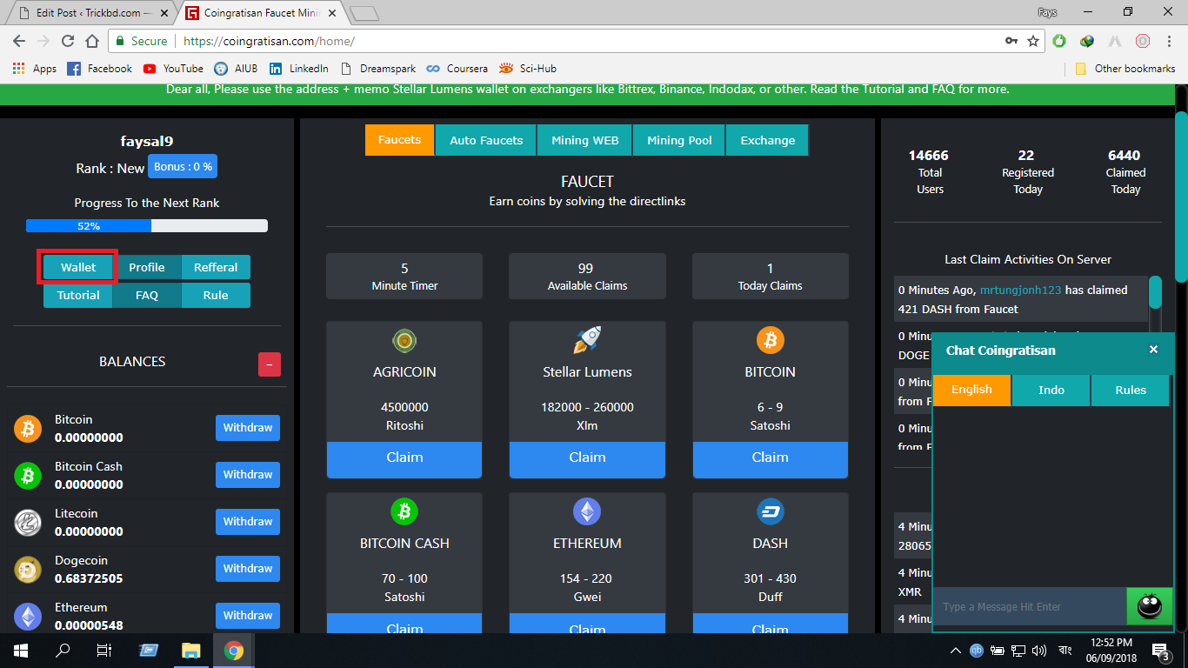Open Chrome from the Windows taskbar
Viewport: 1188px width, 668px height.
pos(234,651)
